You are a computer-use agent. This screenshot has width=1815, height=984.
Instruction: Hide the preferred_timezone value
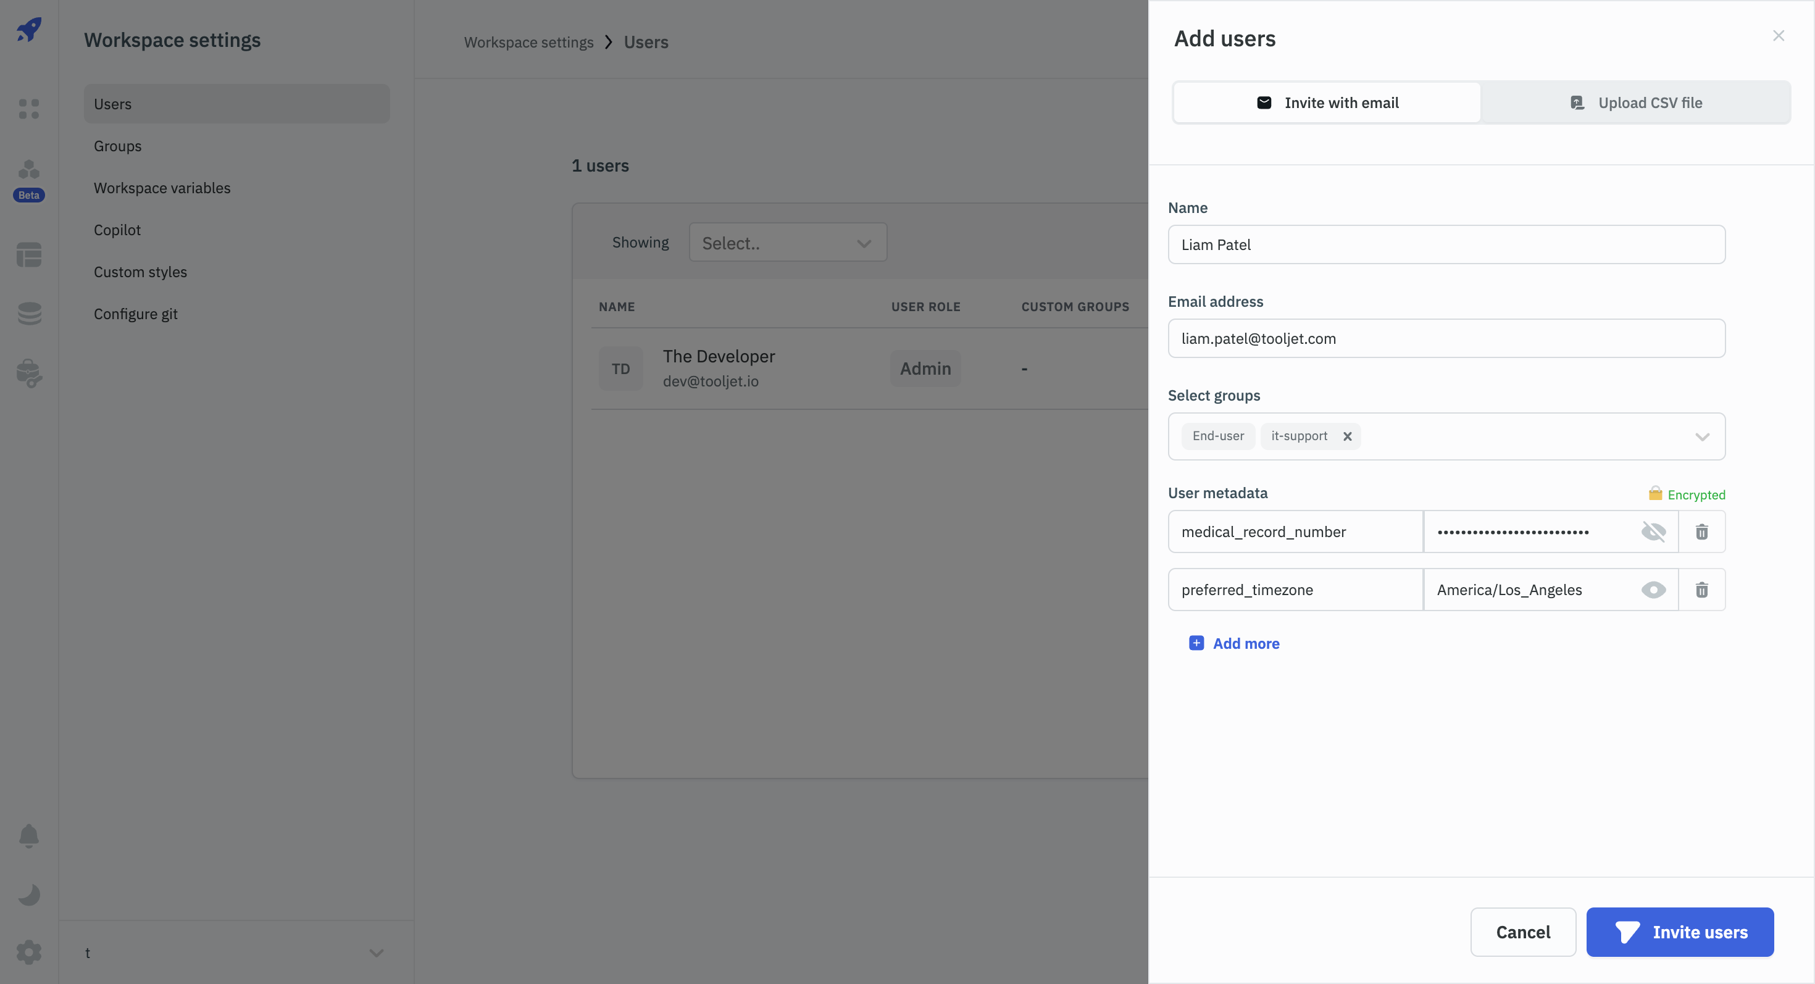(x=1653, y=590)
